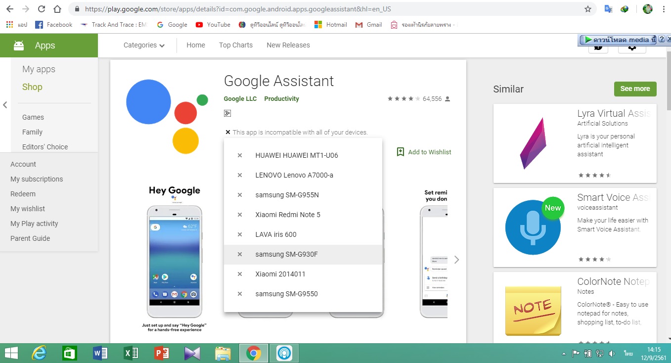The height and width of the screenshot is (363, 671).
Task: Open the Track And Trace bookmark
Action: click(113, 25)
